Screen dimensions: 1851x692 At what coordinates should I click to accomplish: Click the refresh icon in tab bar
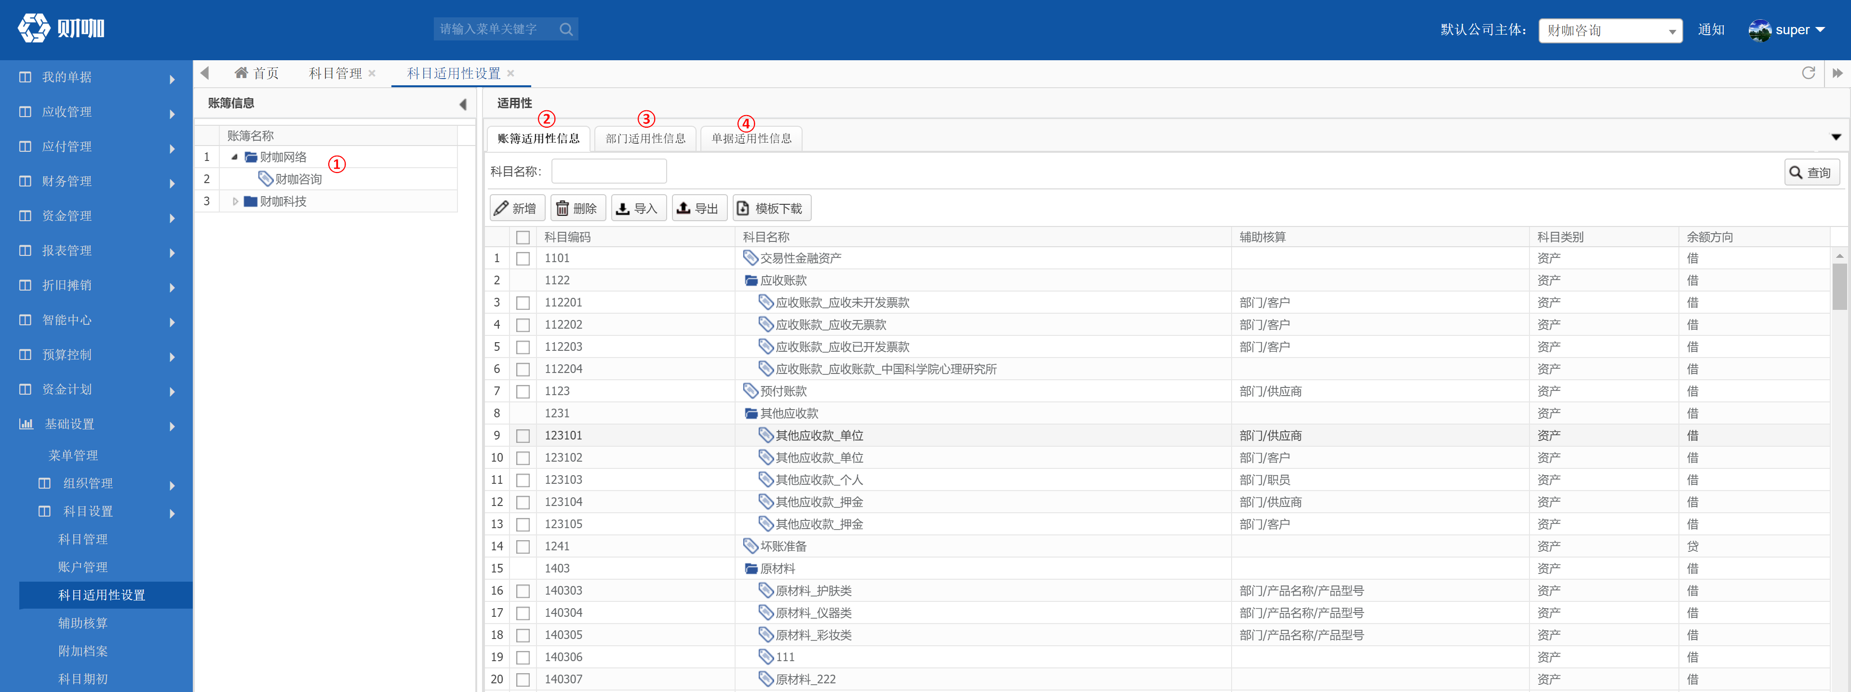pyautogui.click(x=1809, y=73)
